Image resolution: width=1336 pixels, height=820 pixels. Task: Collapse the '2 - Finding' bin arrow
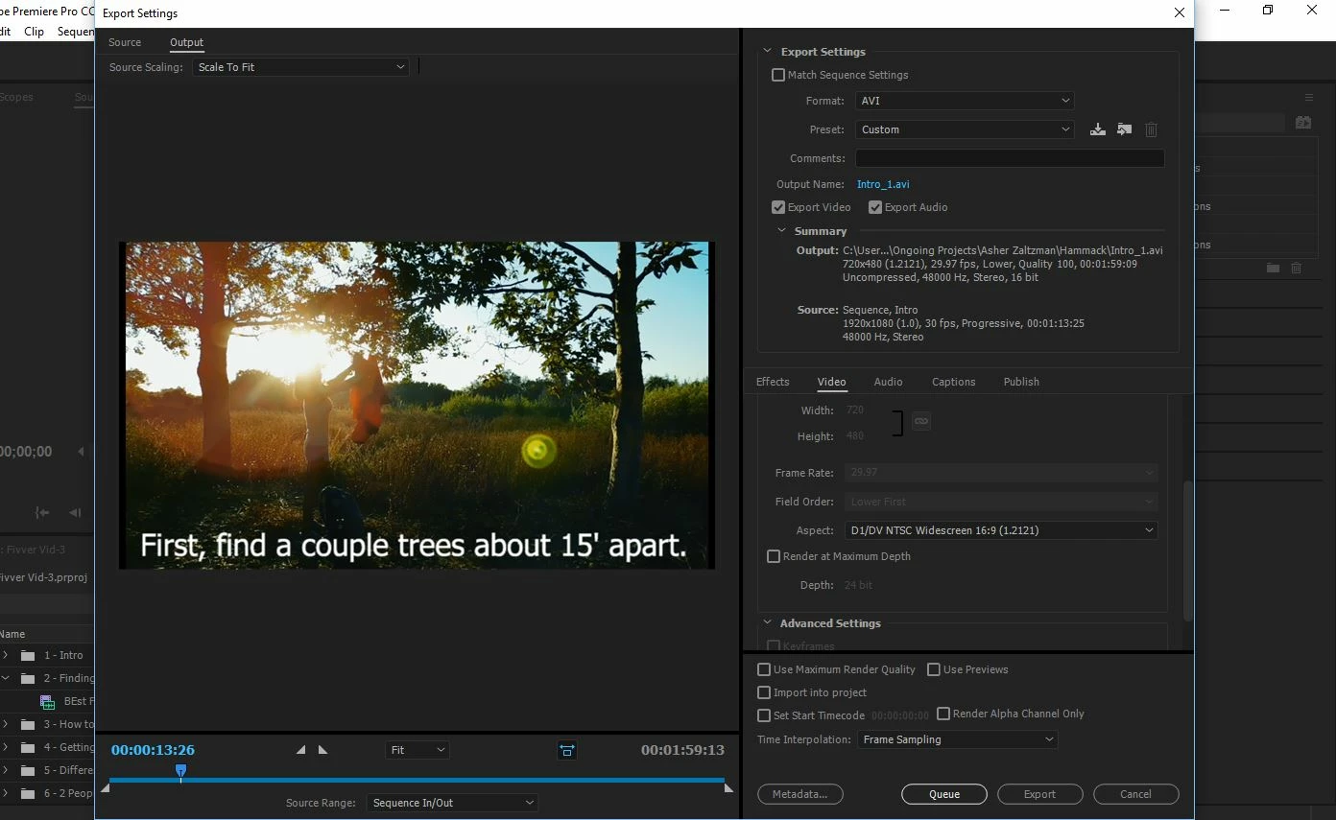click(x=5, y=678)
